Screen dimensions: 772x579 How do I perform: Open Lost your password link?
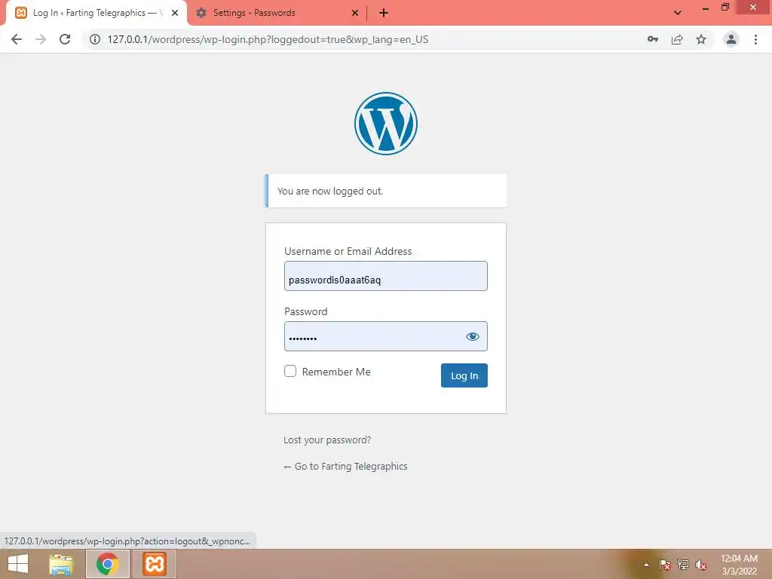(x=327, y=440)
